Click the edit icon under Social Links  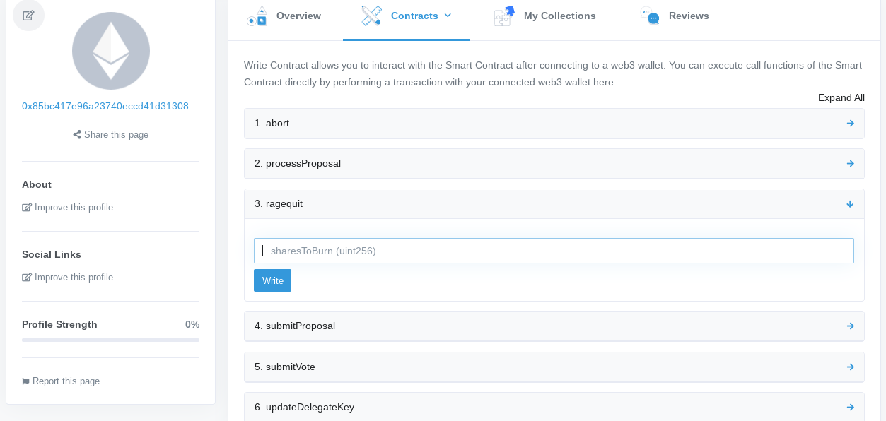tap(27, 278)
